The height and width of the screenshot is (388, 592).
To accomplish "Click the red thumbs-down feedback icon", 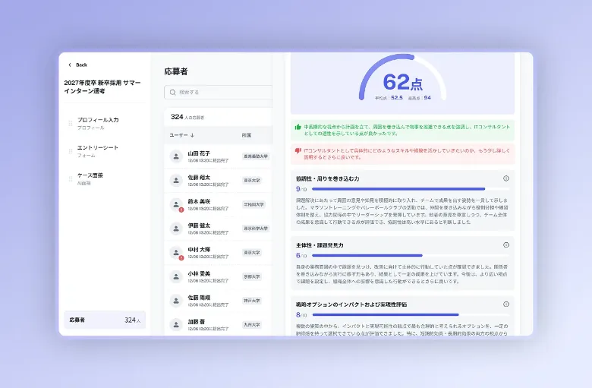I will pyautogui.click(x=298, y=151).
